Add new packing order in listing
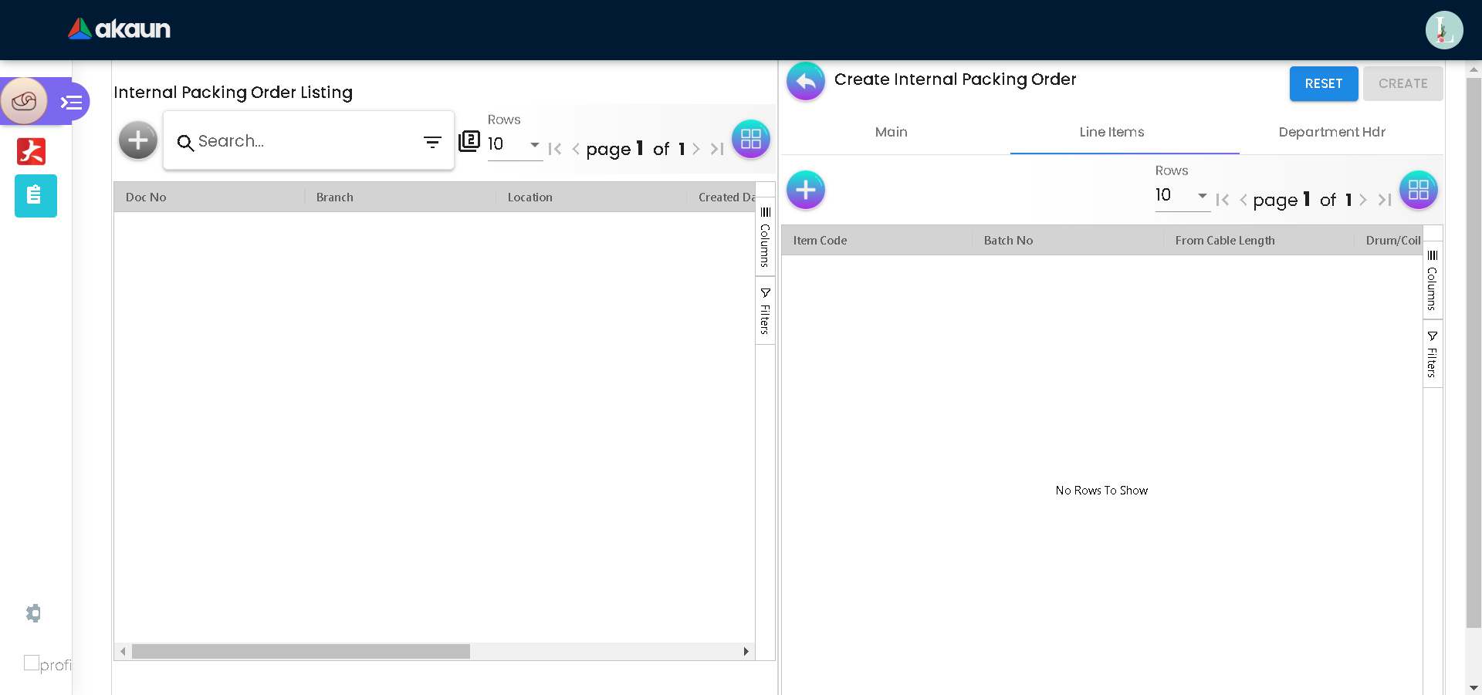 pyautogui.click(x=138, y=140)
